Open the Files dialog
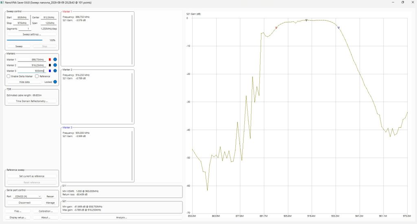 click(x=18, y=211)
